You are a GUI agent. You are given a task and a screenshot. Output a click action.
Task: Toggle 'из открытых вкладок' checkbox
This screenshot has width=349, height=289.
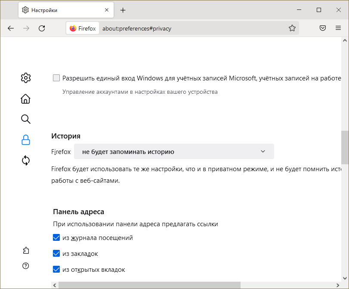(56, 270)
